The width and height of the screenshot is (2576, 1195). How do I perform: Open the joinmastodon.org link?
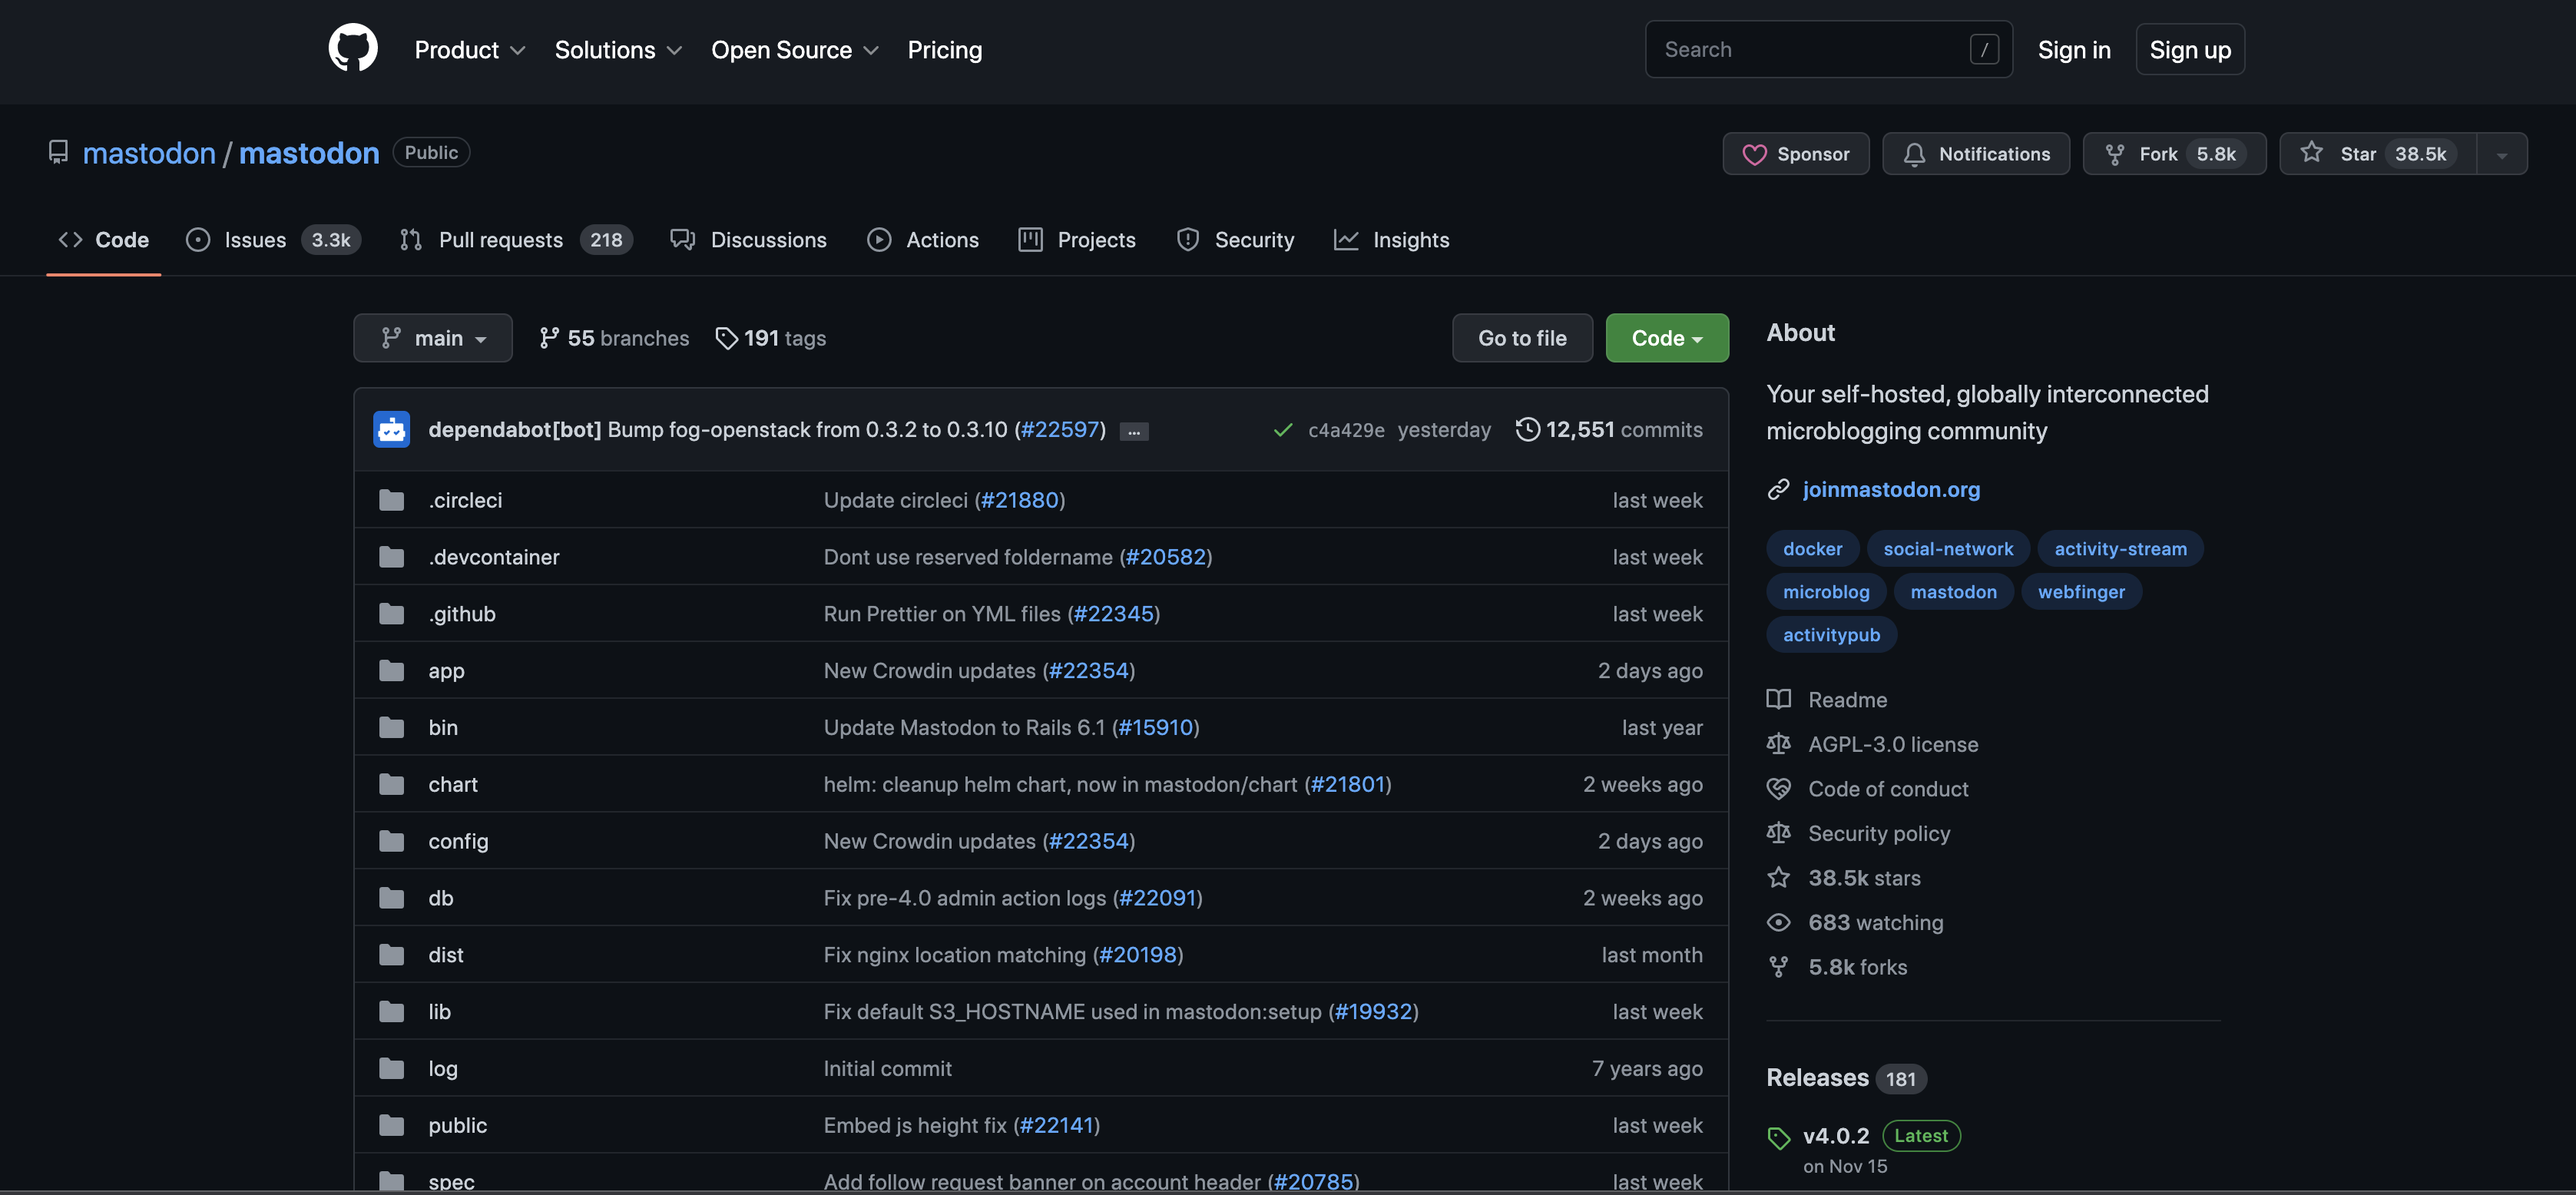point(1890,489)
